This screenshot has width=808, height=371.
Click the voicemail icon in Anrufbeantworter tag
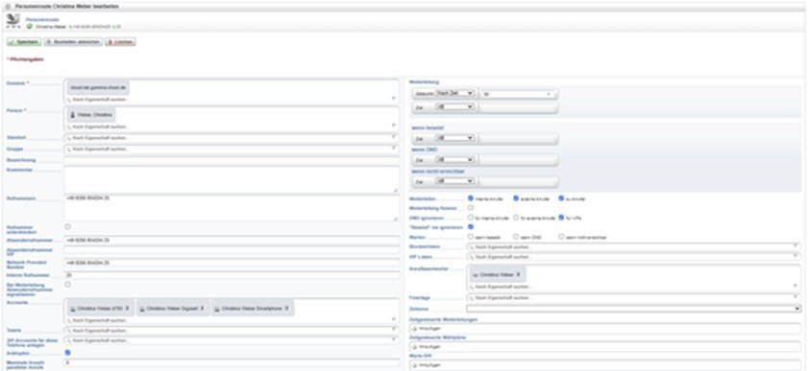(476, 275)
